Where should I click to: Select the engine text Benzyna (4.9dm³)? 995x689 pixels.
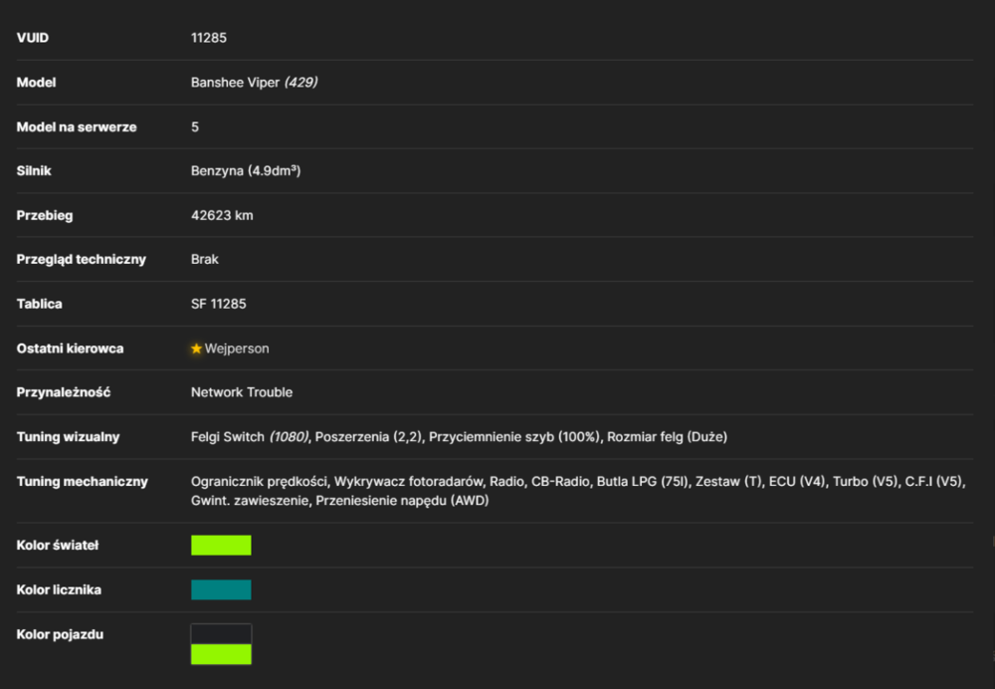click(246, 171)
